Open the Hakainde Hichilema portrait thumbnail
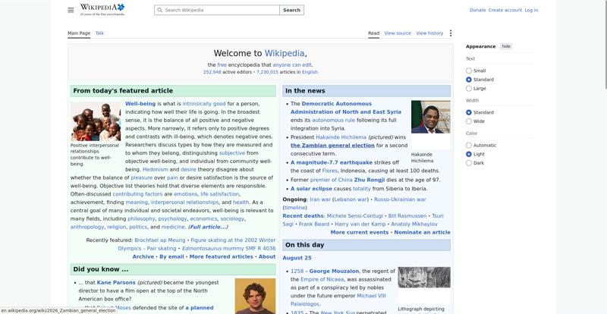The height and width of the screenshot is (314, 607). coord(430,117)
